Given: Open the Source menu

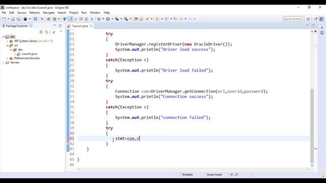Looking at the screenshot, I should [21, 13].
